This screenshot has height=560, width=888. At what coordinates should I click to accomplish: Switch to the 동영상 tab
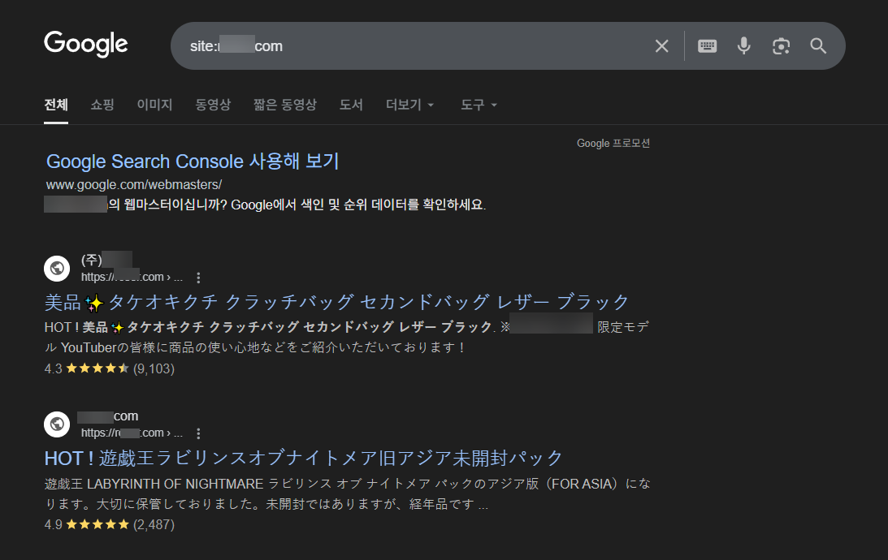pyautogui.click(x=213, y=105)
